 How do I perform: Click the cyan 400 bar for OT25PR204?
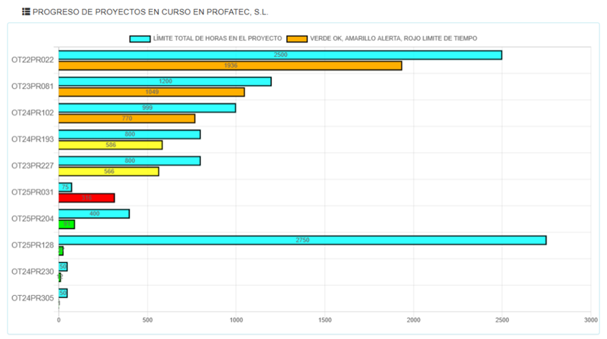coord(94,214)
